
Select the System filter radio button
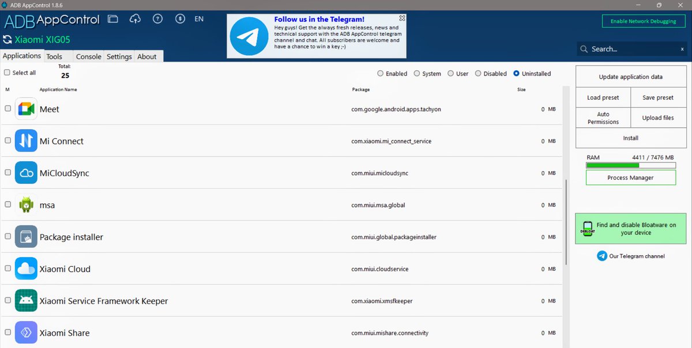click(x=417, y=74)
